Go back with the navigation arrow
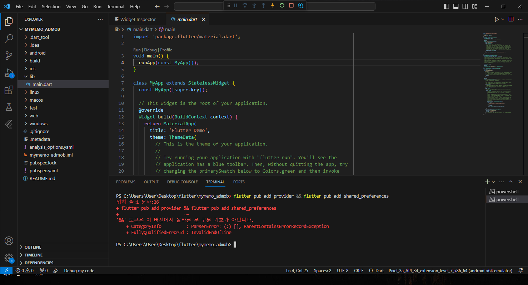The image size is (528, 285). [158, 6]
